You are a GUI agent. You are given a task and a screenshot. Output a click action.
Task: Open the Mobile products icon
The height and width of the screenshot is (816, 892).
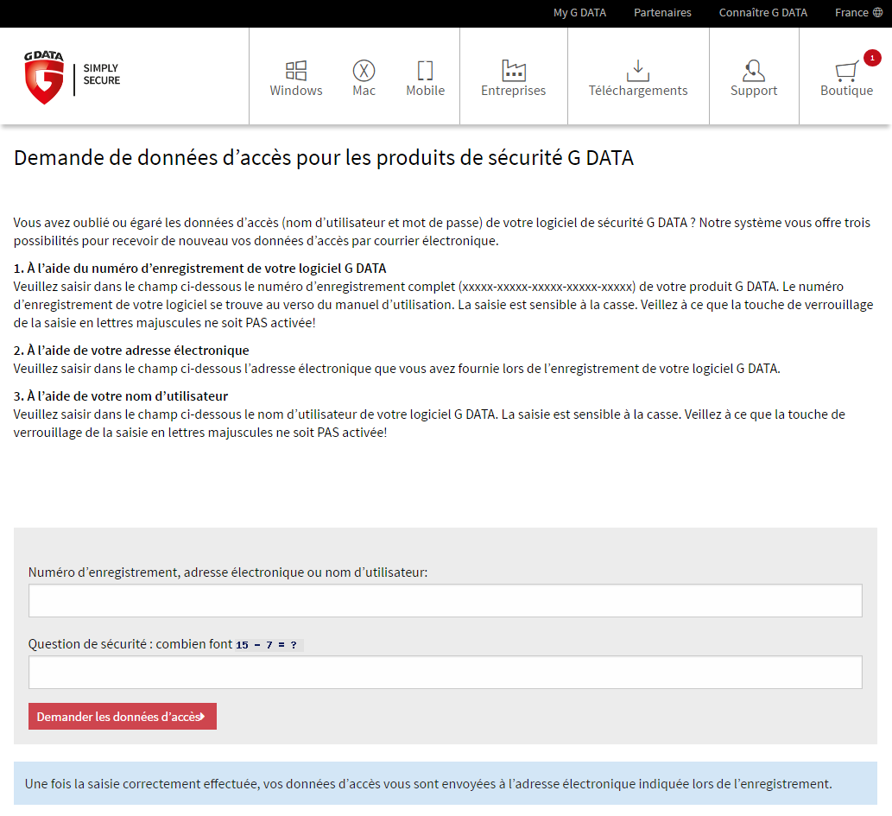[x=425, y=71]
